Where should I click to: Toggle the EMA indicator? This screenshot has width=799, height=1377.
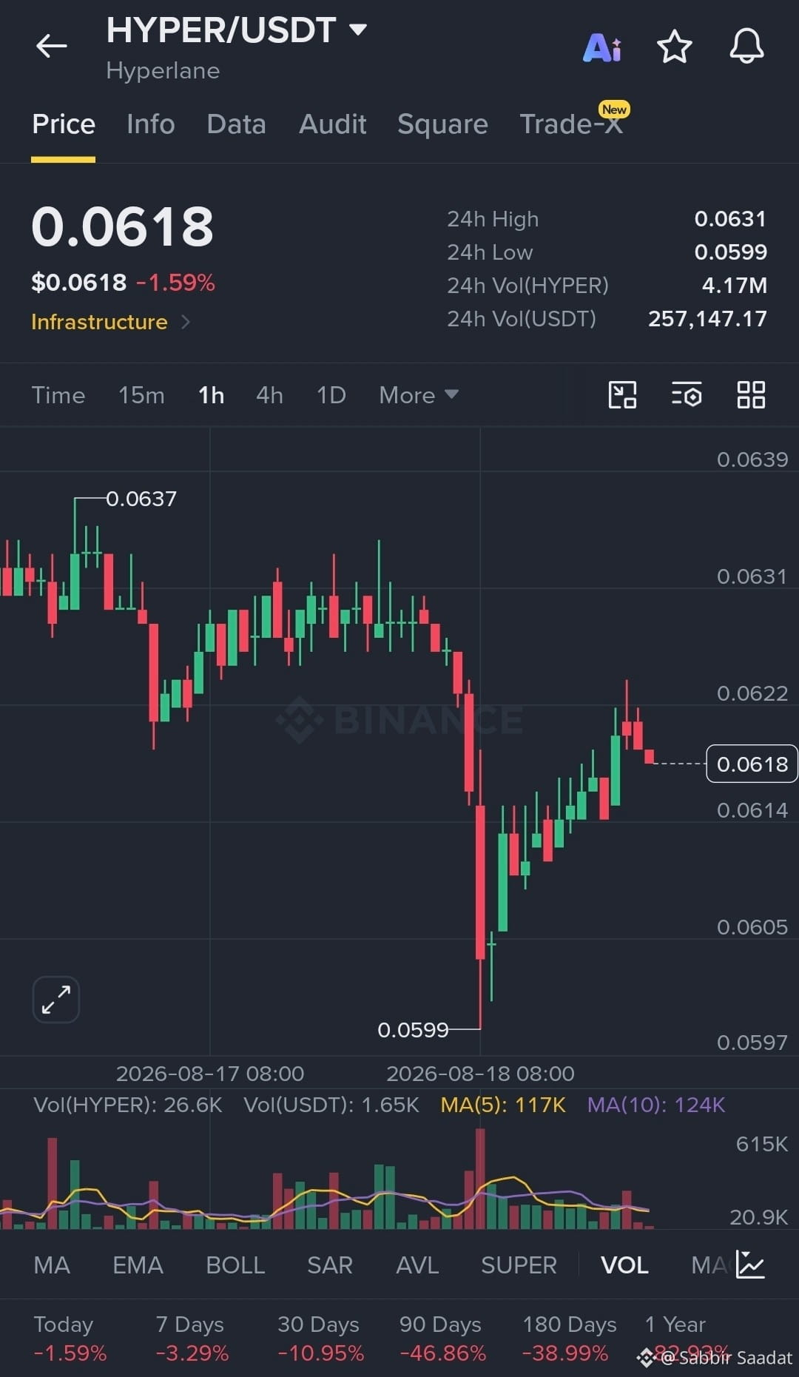pos(138,1265)
